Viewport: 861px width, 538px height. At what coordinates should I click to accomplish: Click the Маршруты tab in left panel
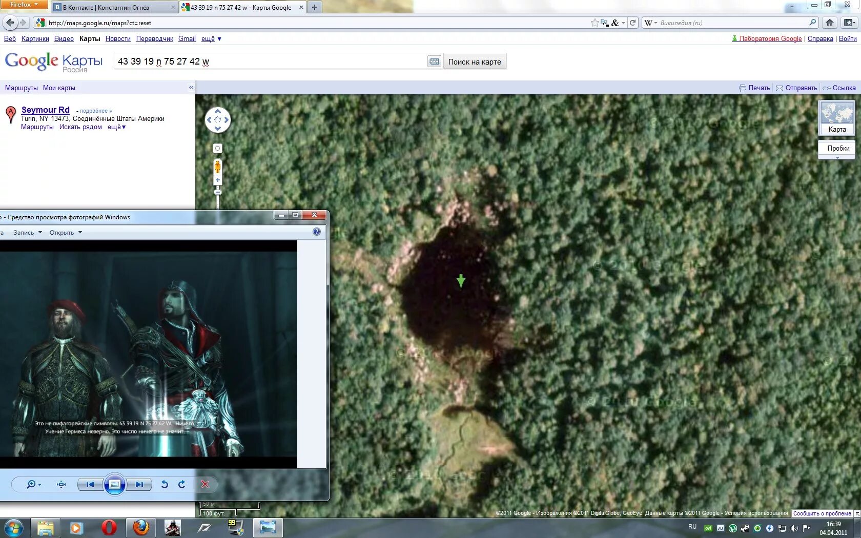tap(22, 88)
